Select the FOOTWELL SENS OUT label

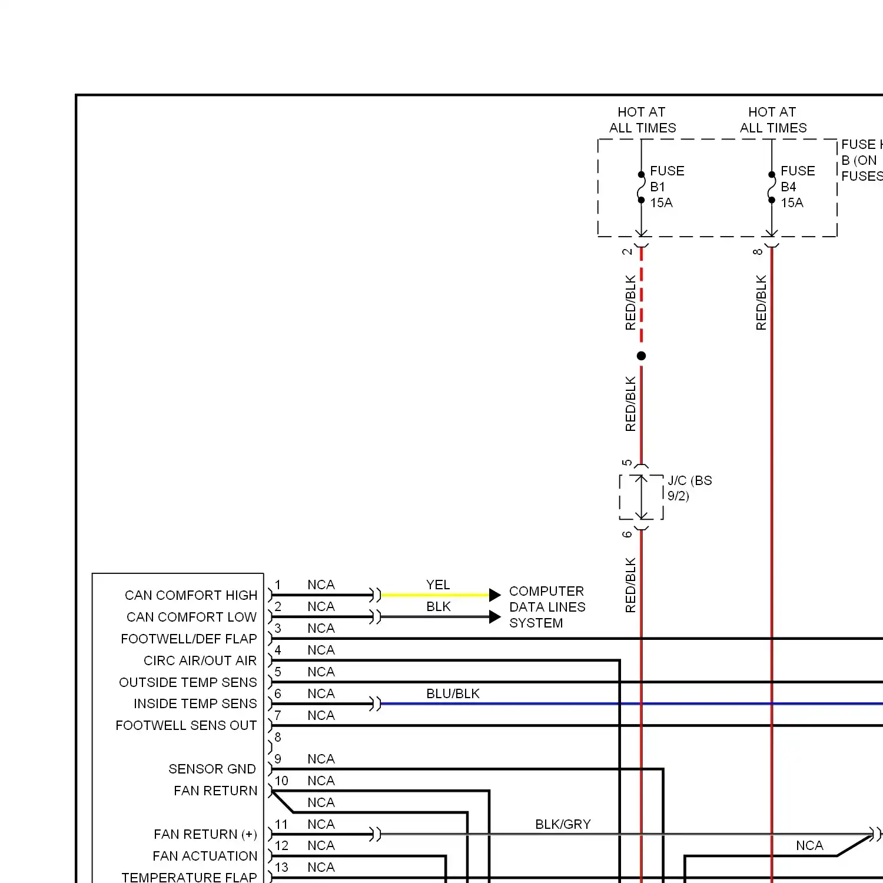[186, 725]
